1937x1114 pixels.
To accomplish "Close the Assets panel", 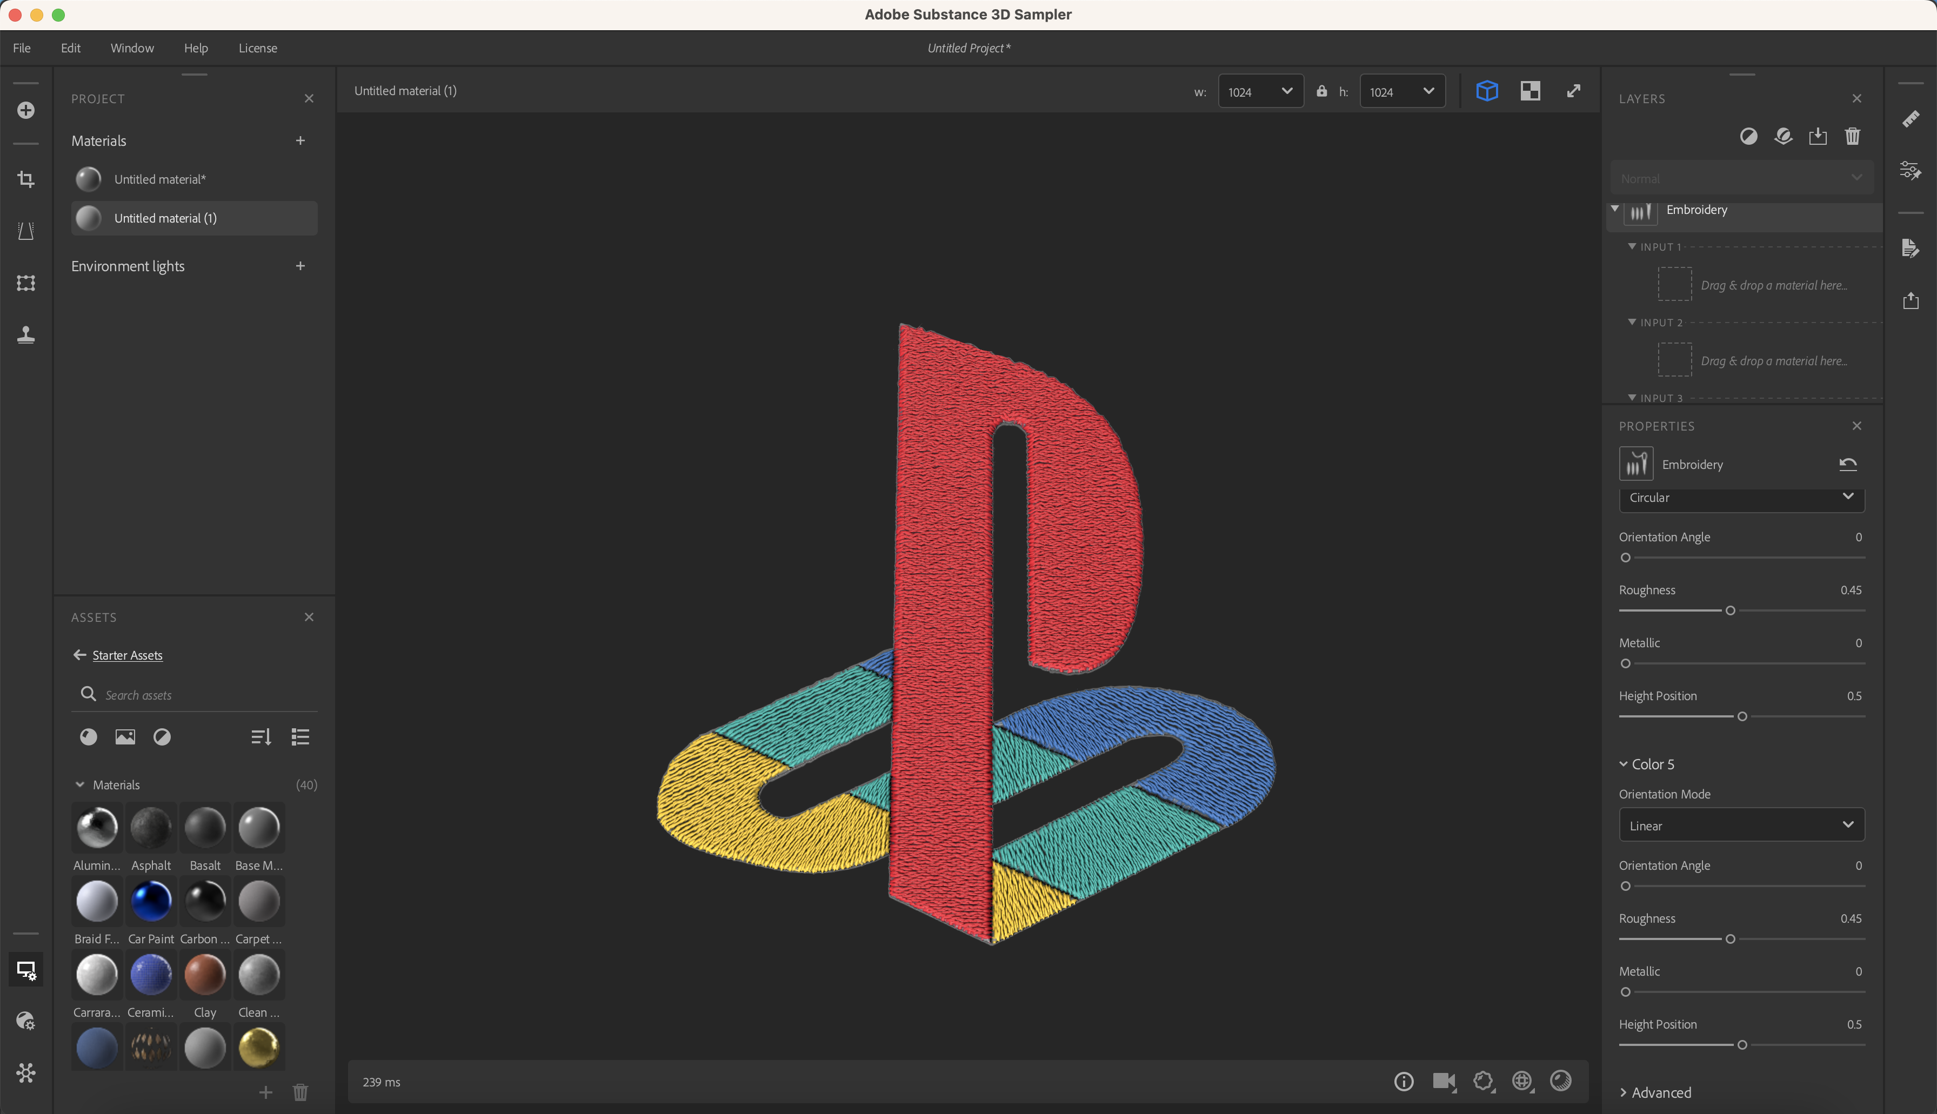I will click(x=309, y=618).
